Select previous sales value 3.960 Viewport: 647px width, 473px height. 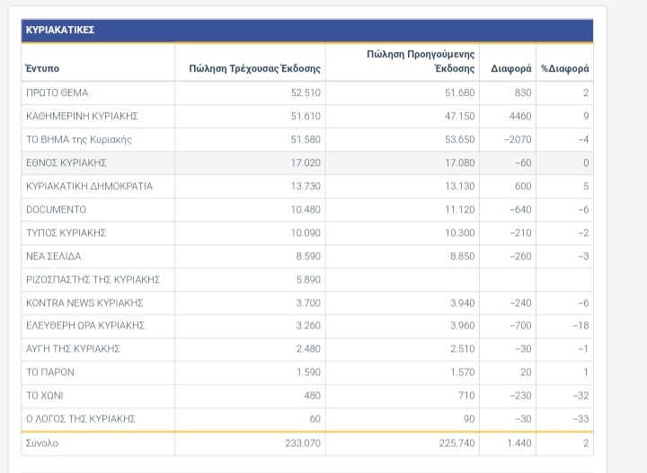point(463,326)
